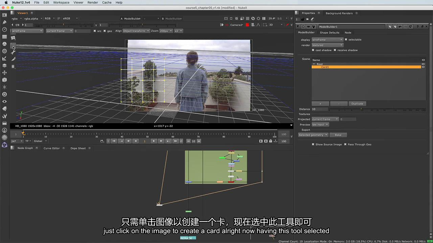Viewport: 433px width, 243px height.
Task: Toggle visibility eye for Card1
Action: [423, 67]
